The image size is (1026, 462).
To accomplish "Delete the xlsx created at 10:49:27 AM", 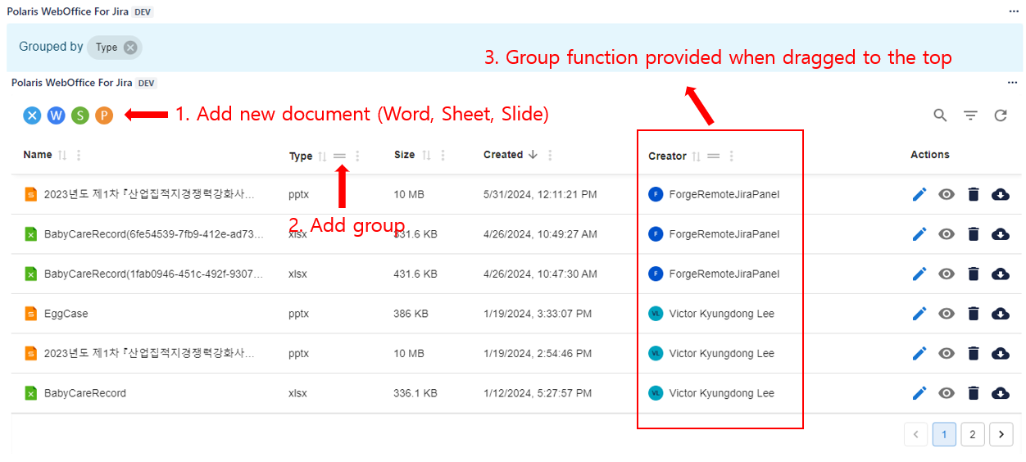I will pos(974,234).
